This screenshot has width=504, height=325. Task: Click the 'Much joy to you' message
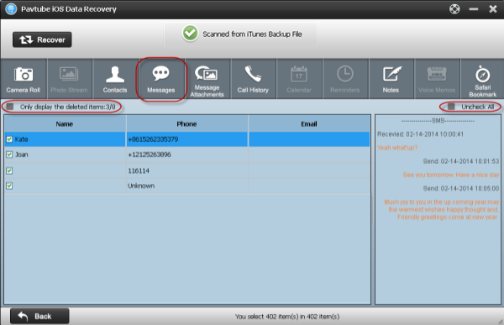tap(442, 210)
